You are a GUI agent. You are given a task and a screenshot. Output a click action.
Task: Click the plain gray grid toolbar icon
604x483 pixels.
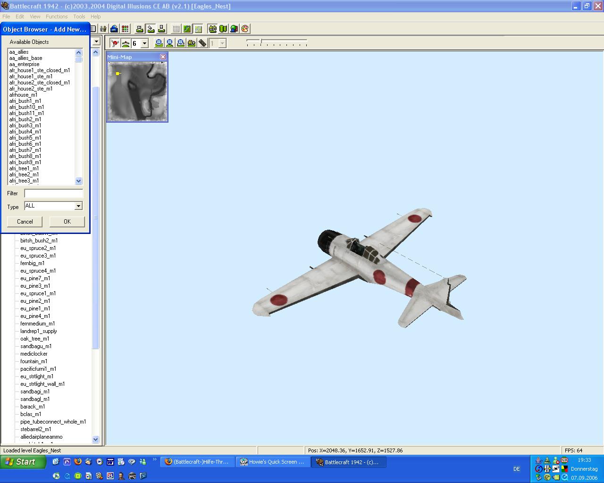click(176, 29)
